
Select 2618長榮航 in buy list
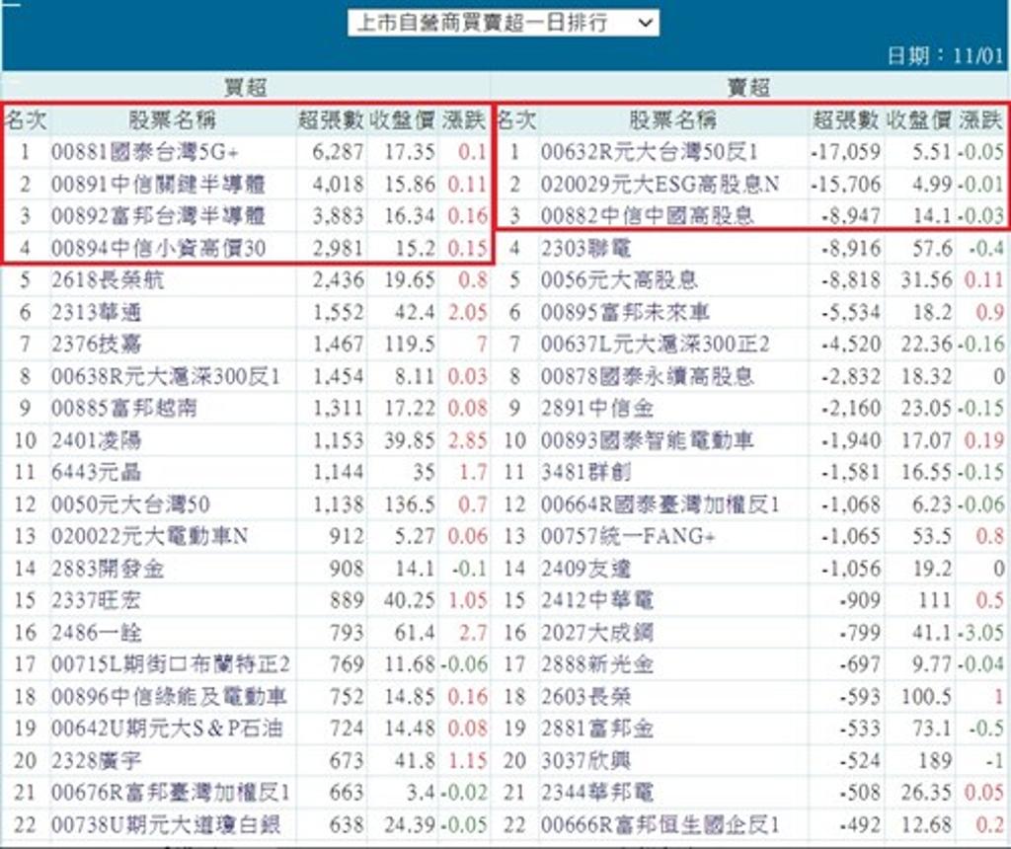[108, 280]
